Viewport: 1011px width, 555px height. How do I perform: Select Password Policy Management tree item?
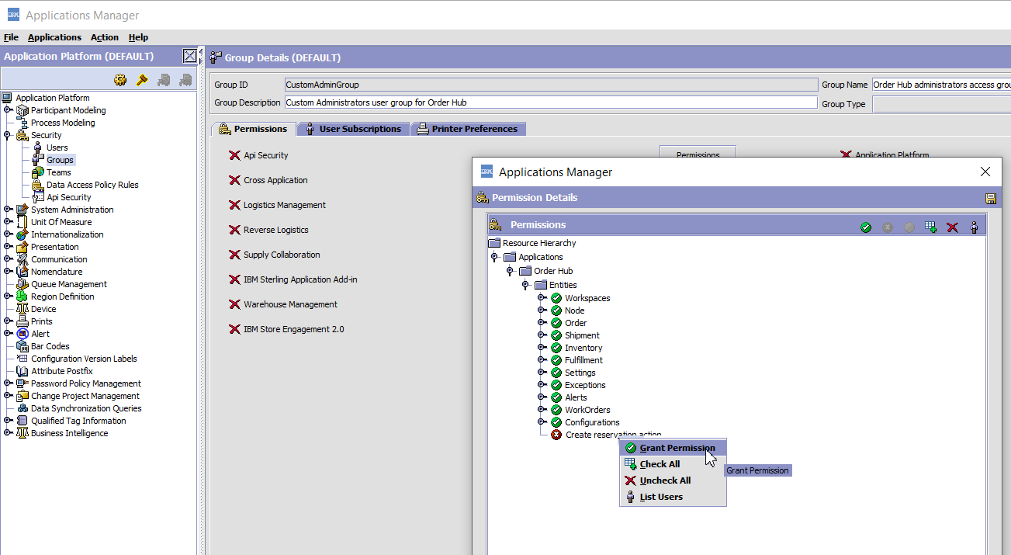[86, 383]
